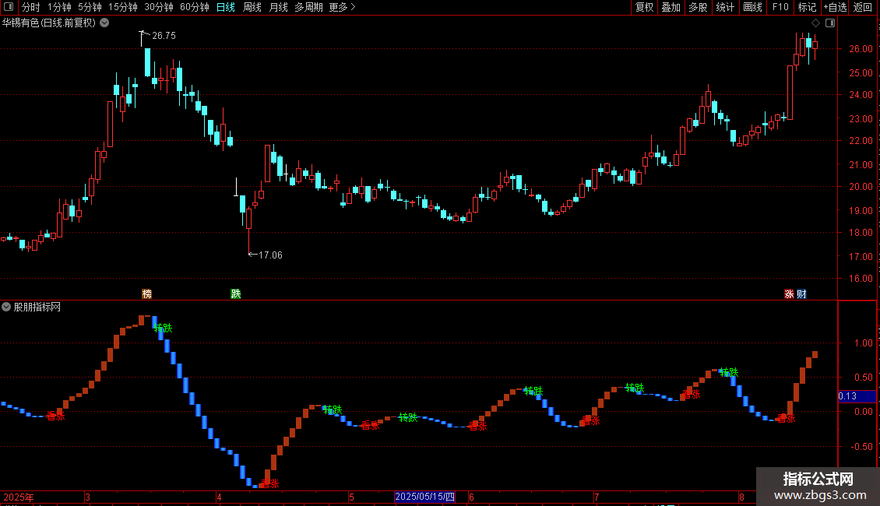880x506 pixels.
Task: Switch to 周线 weekly chart
Action: (252, 7)
